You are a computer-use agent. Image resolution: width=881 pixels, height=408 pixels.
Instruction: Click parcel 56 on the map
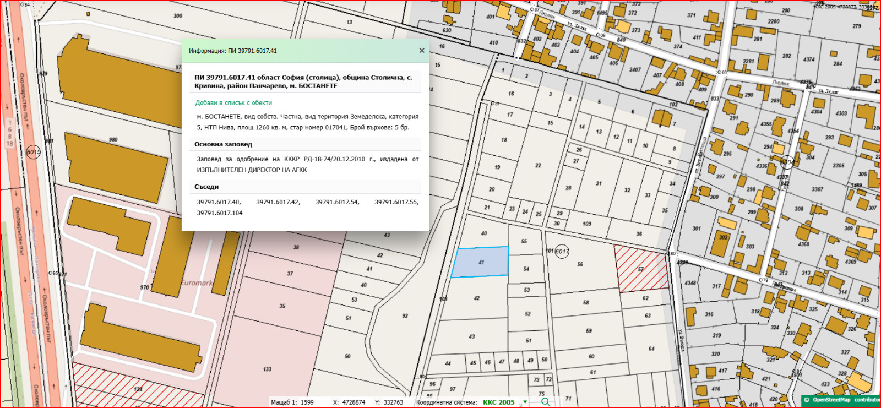[x=581, y=264]
